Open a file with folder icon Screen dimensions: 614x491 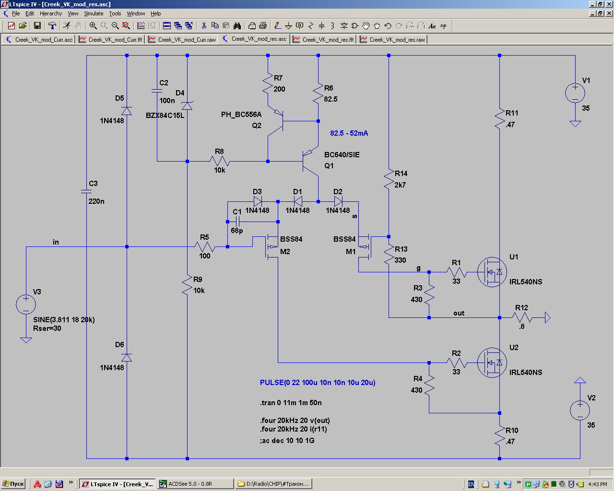tap(23, 26)
